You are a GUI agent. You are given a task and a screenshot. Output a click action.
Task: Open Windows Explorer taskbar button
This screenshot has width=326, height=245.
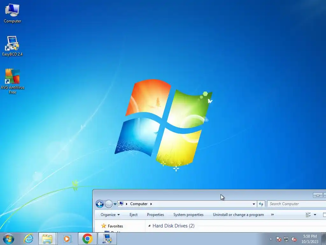click(47, 239)
